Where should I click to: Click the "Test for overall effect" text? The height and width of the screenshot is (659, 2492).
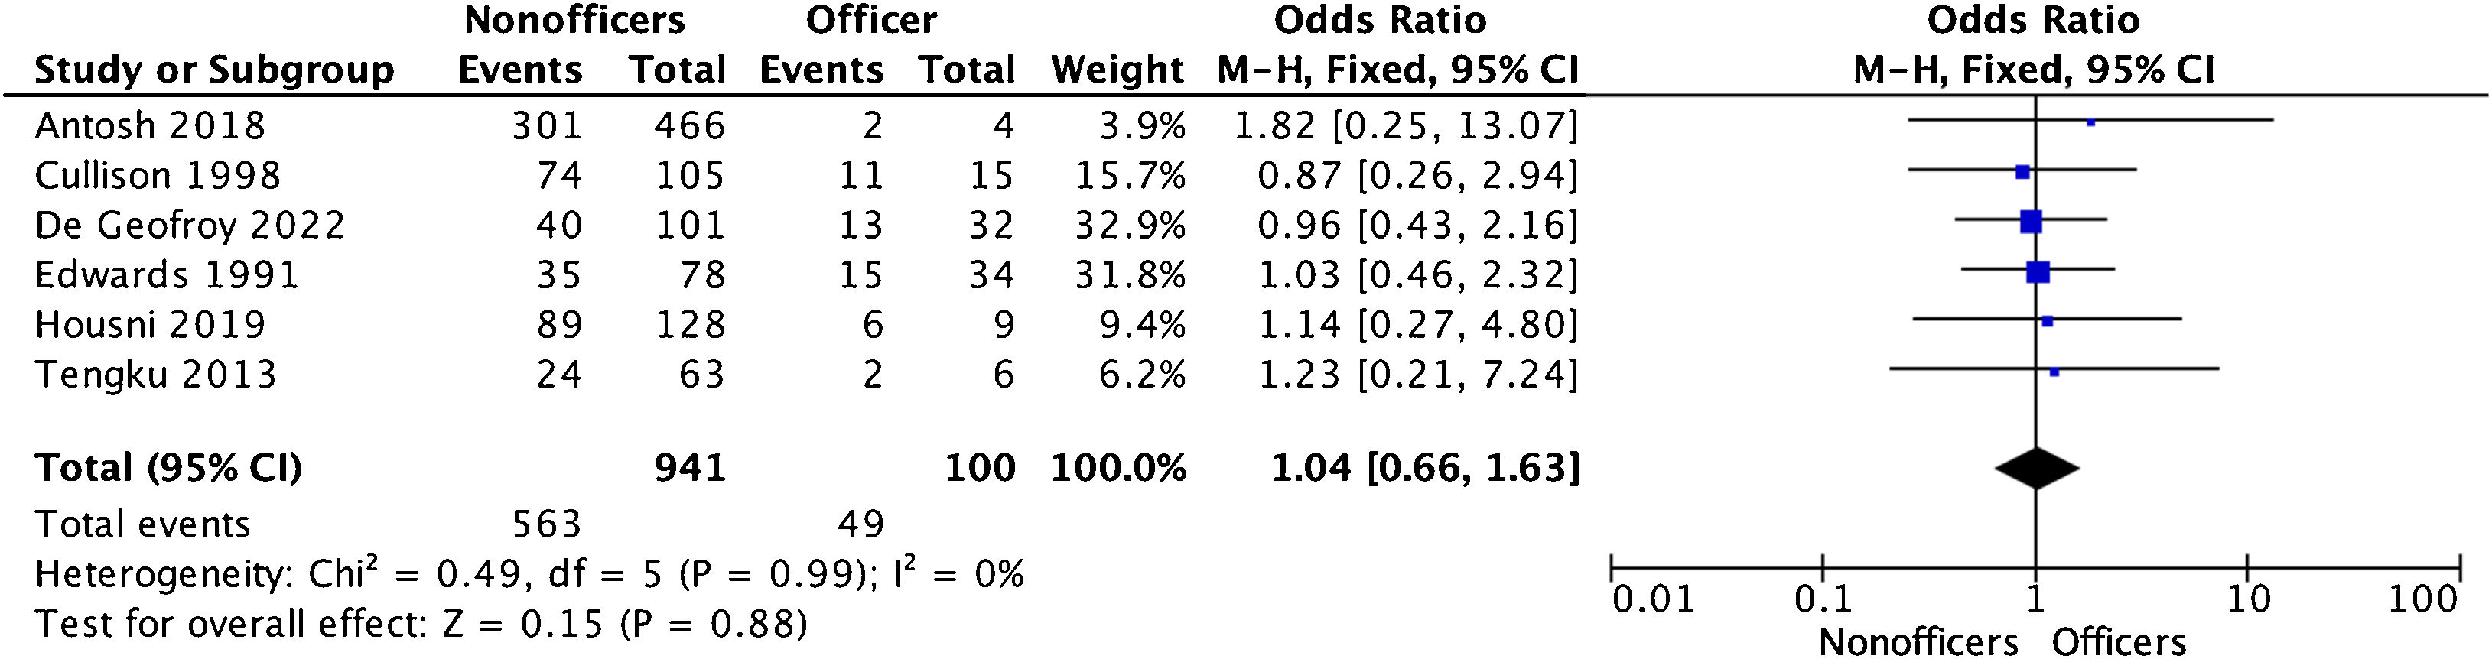[x=421, y=625]
